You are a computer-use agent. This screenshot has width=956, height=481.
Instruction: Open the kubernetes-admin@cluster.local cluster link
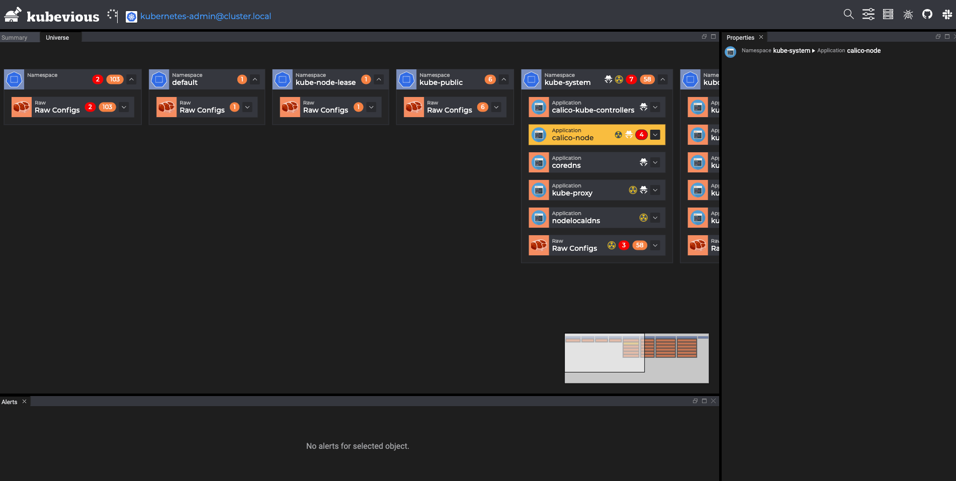coord(206,16)
